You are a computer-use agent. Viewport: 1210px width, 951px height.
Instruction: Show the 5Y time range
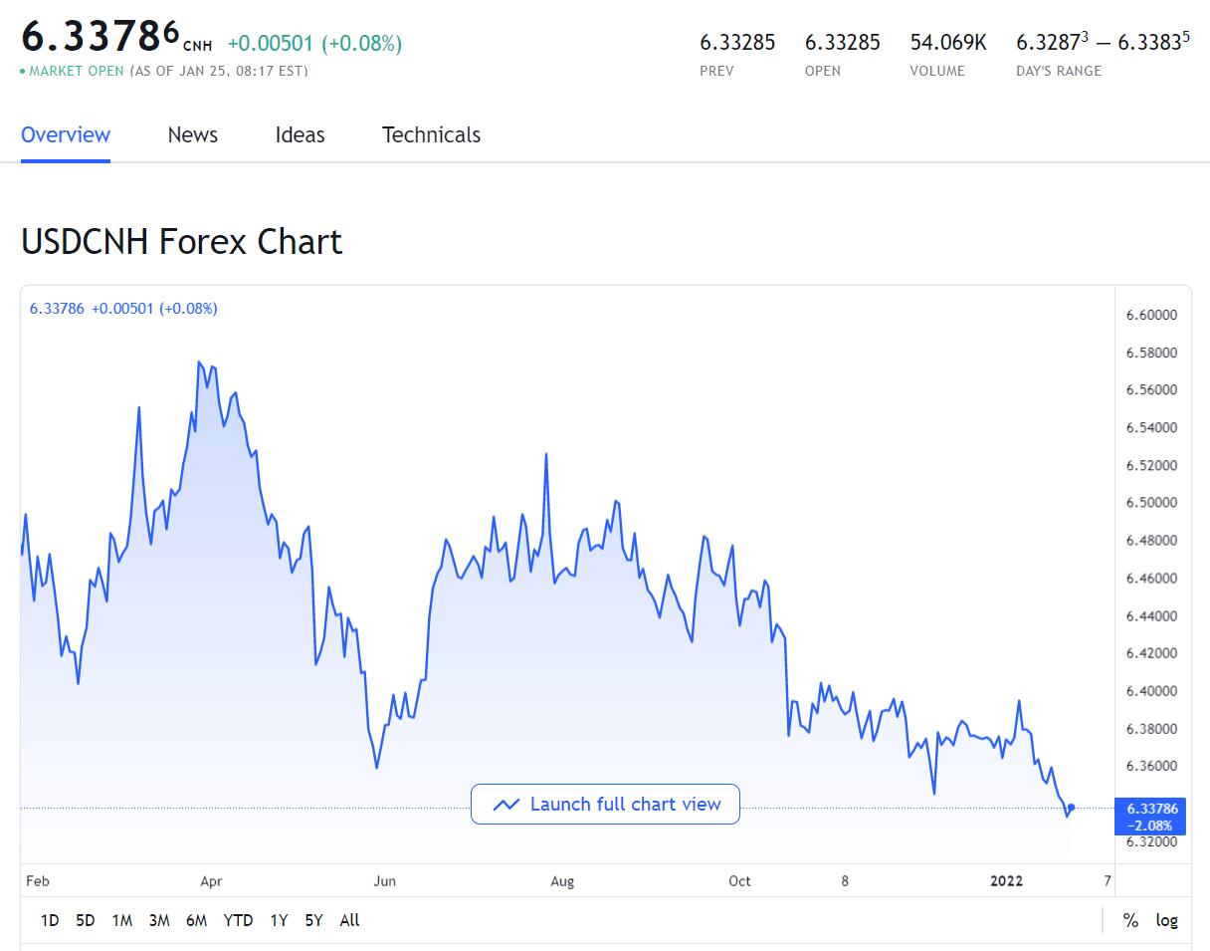(313, 920)
